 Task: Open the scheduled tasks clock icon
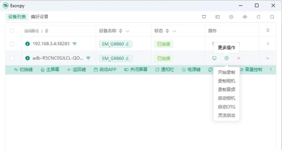click(x=231, y=17)
